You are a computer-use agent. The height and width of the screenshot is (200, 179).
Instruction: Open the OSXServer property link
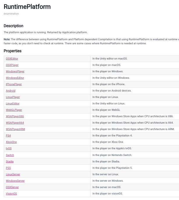click(12, 187)
